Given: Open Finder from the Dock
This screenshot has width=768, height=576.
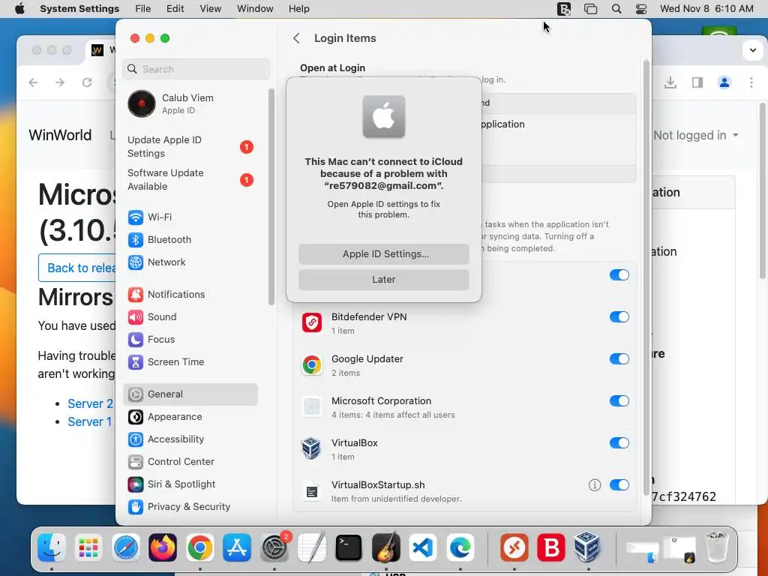Looking at the screenshot, I should point(52,547).
